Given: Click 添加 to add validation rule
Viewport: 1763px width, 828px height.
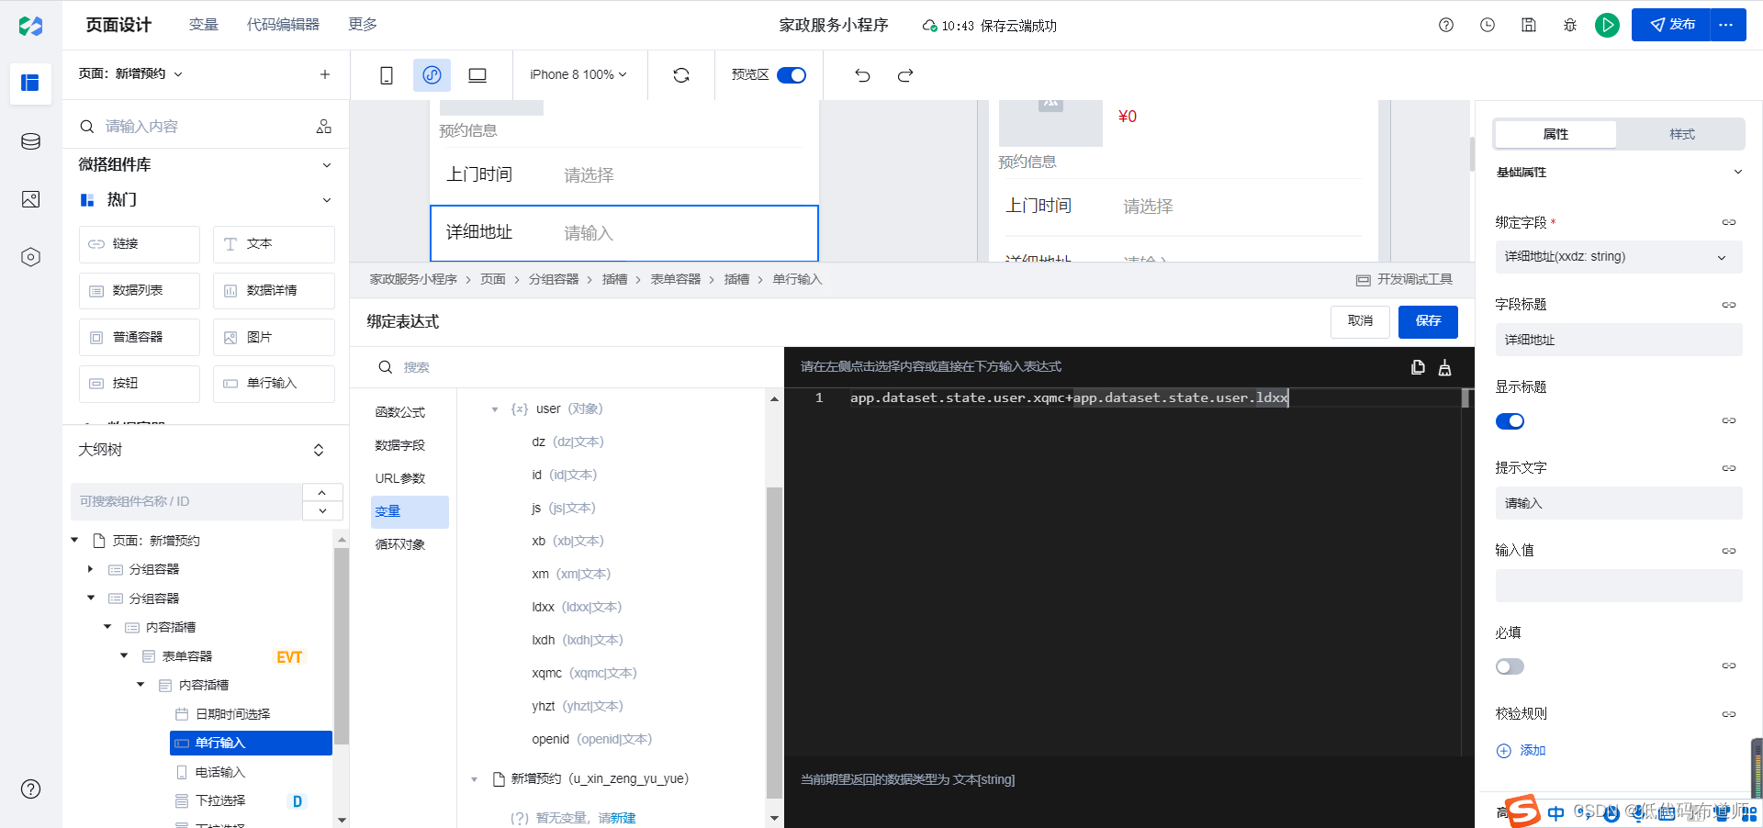Looking at the screenshot, I should point(1522,751).
